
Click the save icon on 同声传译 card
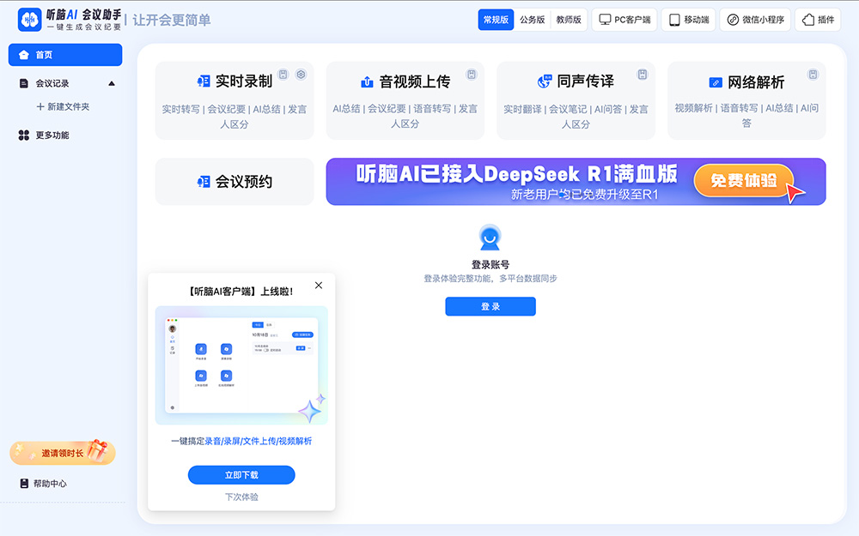pyautogui.click(x=642, y=75)
